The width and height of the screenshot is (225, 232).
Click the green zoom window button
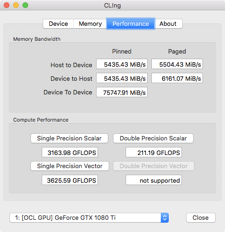(25, 5)
